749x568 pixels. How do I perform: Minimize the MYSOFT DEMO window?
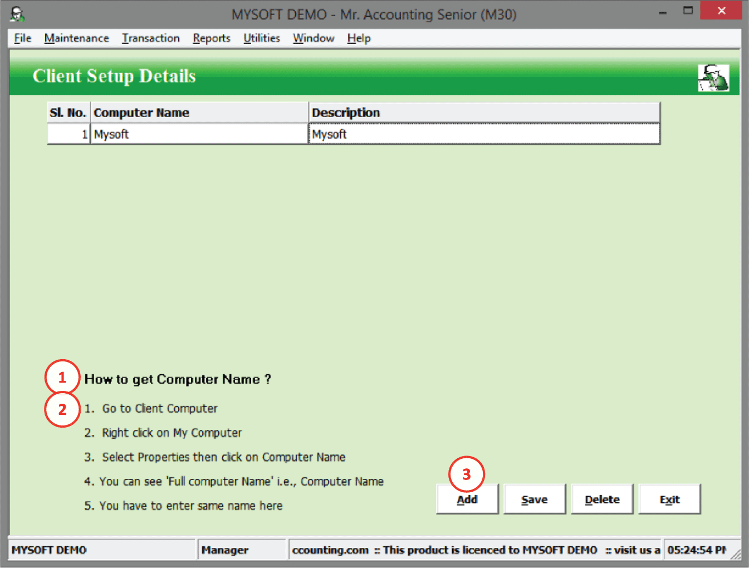663,12
